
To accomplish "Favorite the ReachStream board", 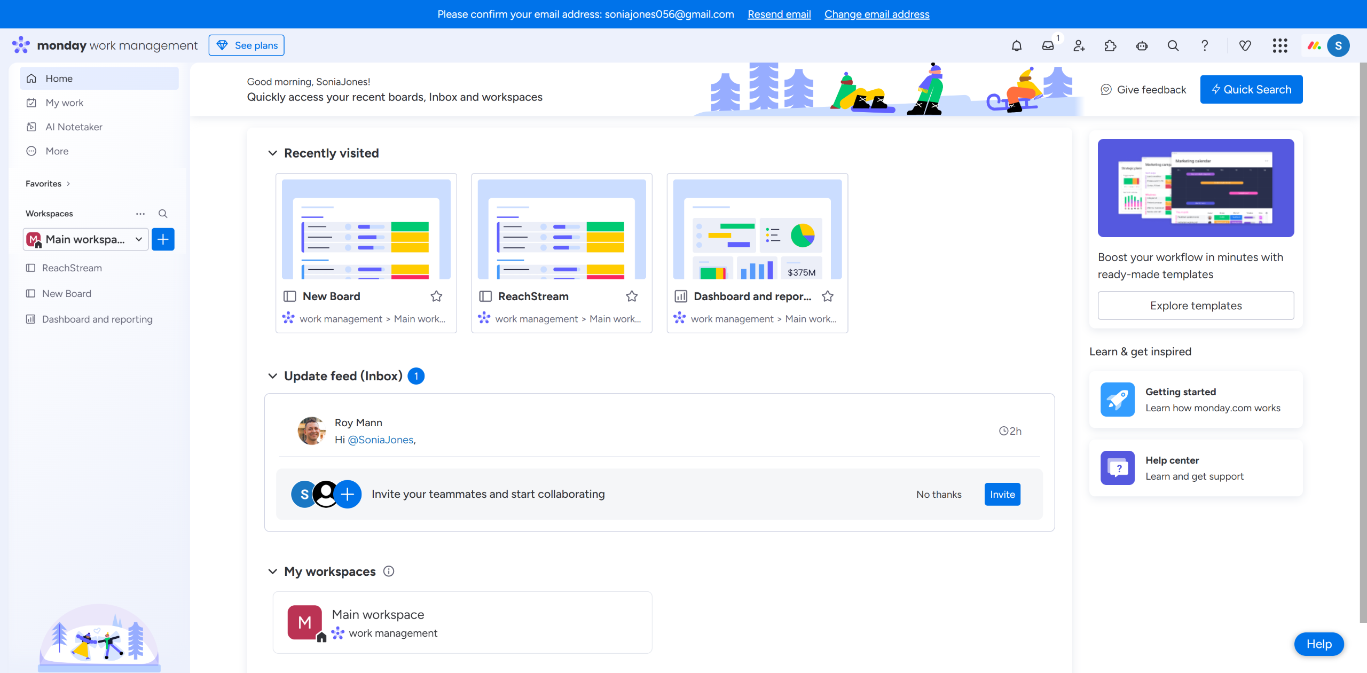I will pos(632,296).
